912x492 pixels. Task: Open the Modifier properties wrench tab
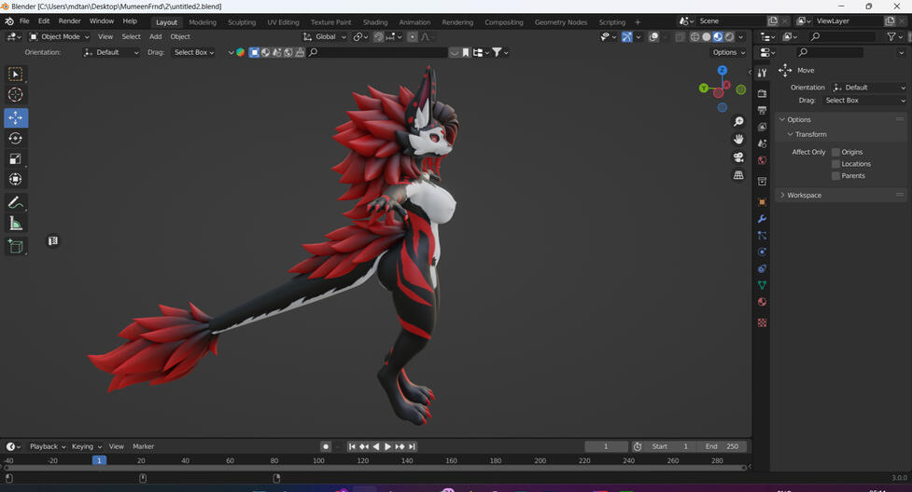point(762,219)
